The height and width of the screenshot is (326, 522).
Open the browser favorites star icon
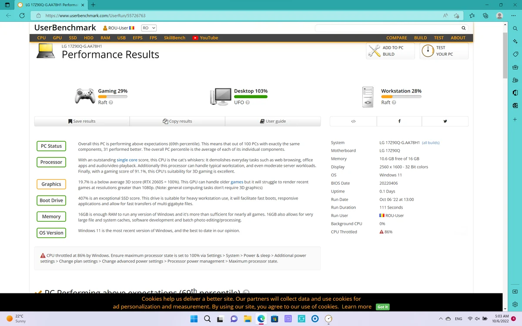click(472, 16)
